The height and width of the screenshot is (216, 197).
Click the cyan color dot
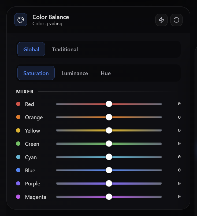pos(18,157)
